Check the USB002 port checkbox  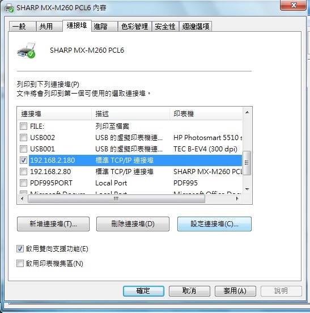point(24,137)
